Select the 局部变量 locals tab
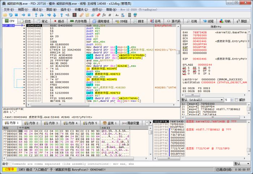This screenshot has width=253, height=174. (130, 123)
